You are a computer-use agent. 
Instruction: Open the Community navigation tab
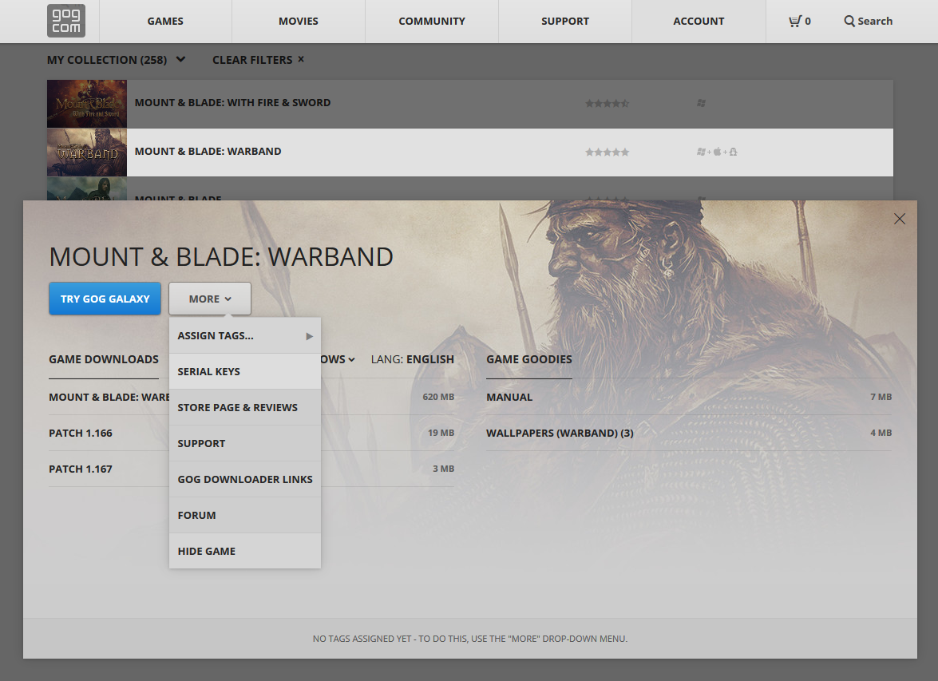click(432, 21)
